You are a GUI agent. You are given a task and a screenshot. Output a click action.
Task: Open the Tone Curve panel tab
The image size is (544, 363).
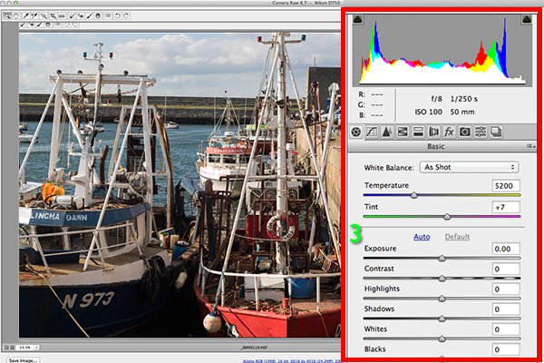click(x=374, y=132)
